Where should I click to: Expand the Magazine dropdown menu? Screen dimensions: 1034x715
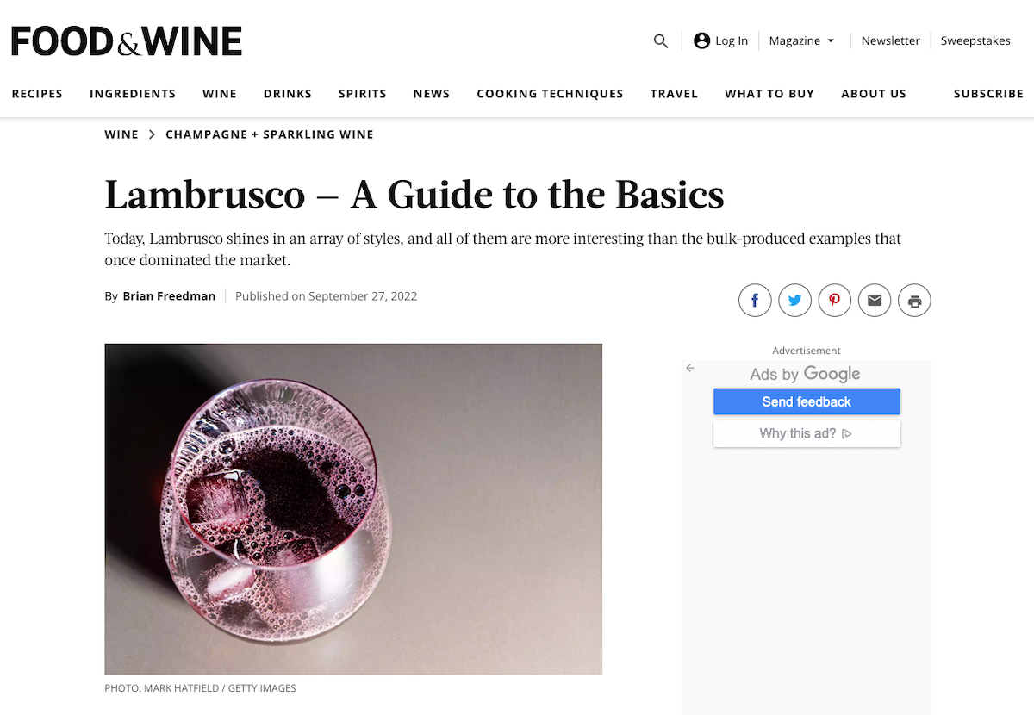[802, 40]
